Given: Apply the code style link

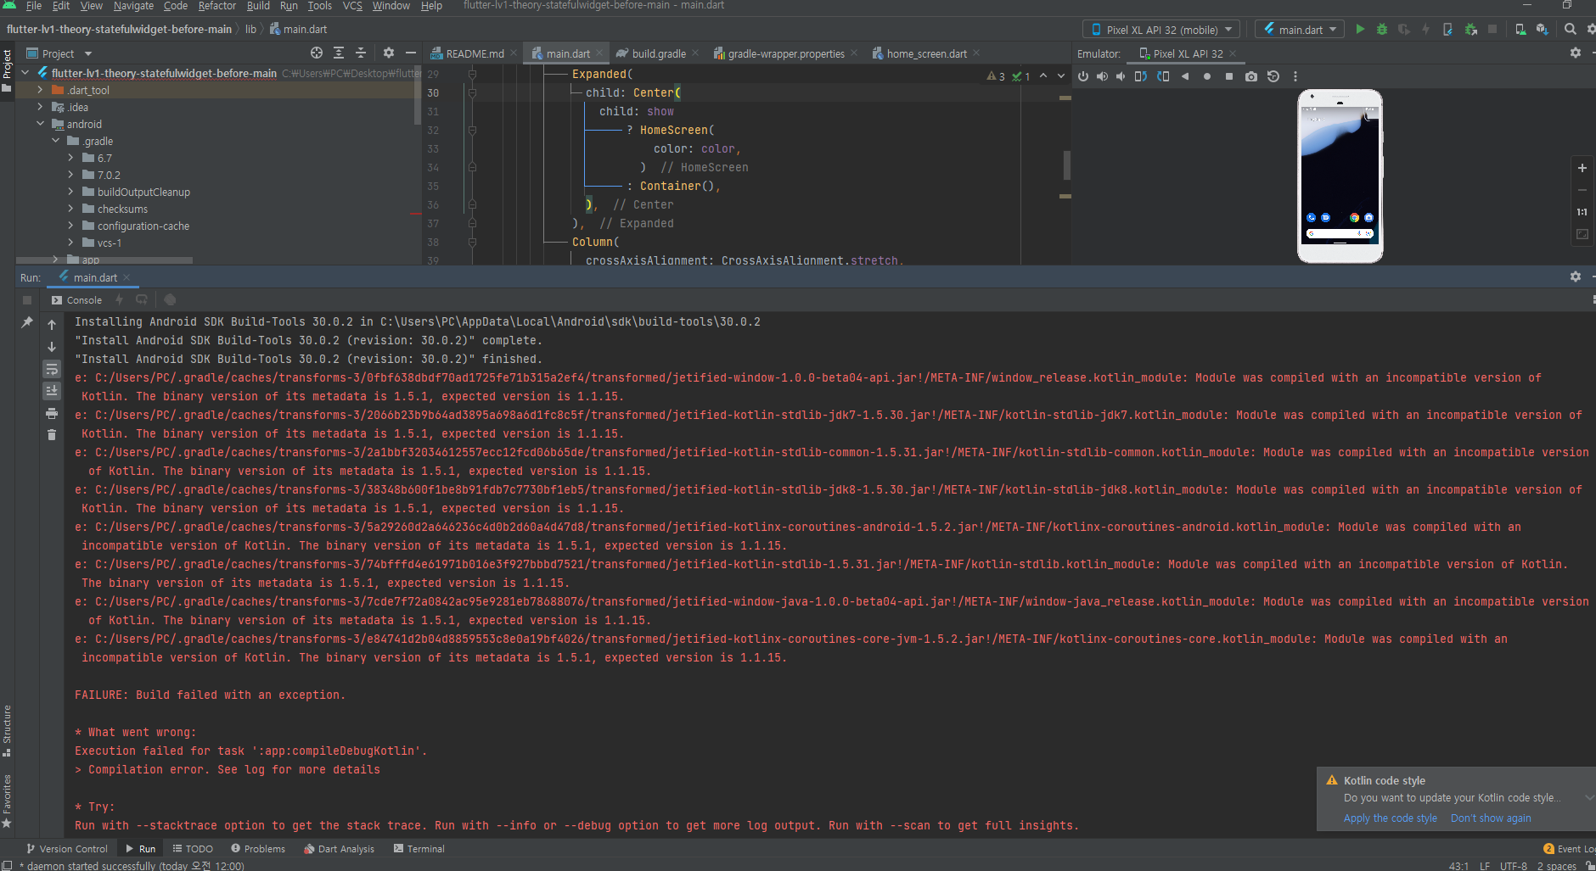Looking at the screenshot, I should [1390, 818].
